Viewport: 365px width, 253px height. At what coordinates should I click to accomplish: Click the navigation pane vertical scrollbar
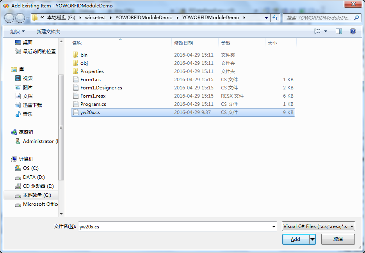[61, 127]
